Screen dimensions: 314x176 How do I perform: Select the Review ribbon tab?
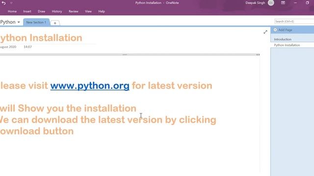pos(74,11)
